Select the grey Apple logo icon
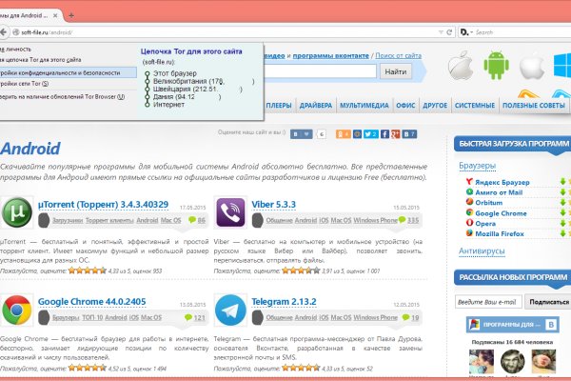Image resolution: width=571 pixels, height=381 pixels. point(461,66)
